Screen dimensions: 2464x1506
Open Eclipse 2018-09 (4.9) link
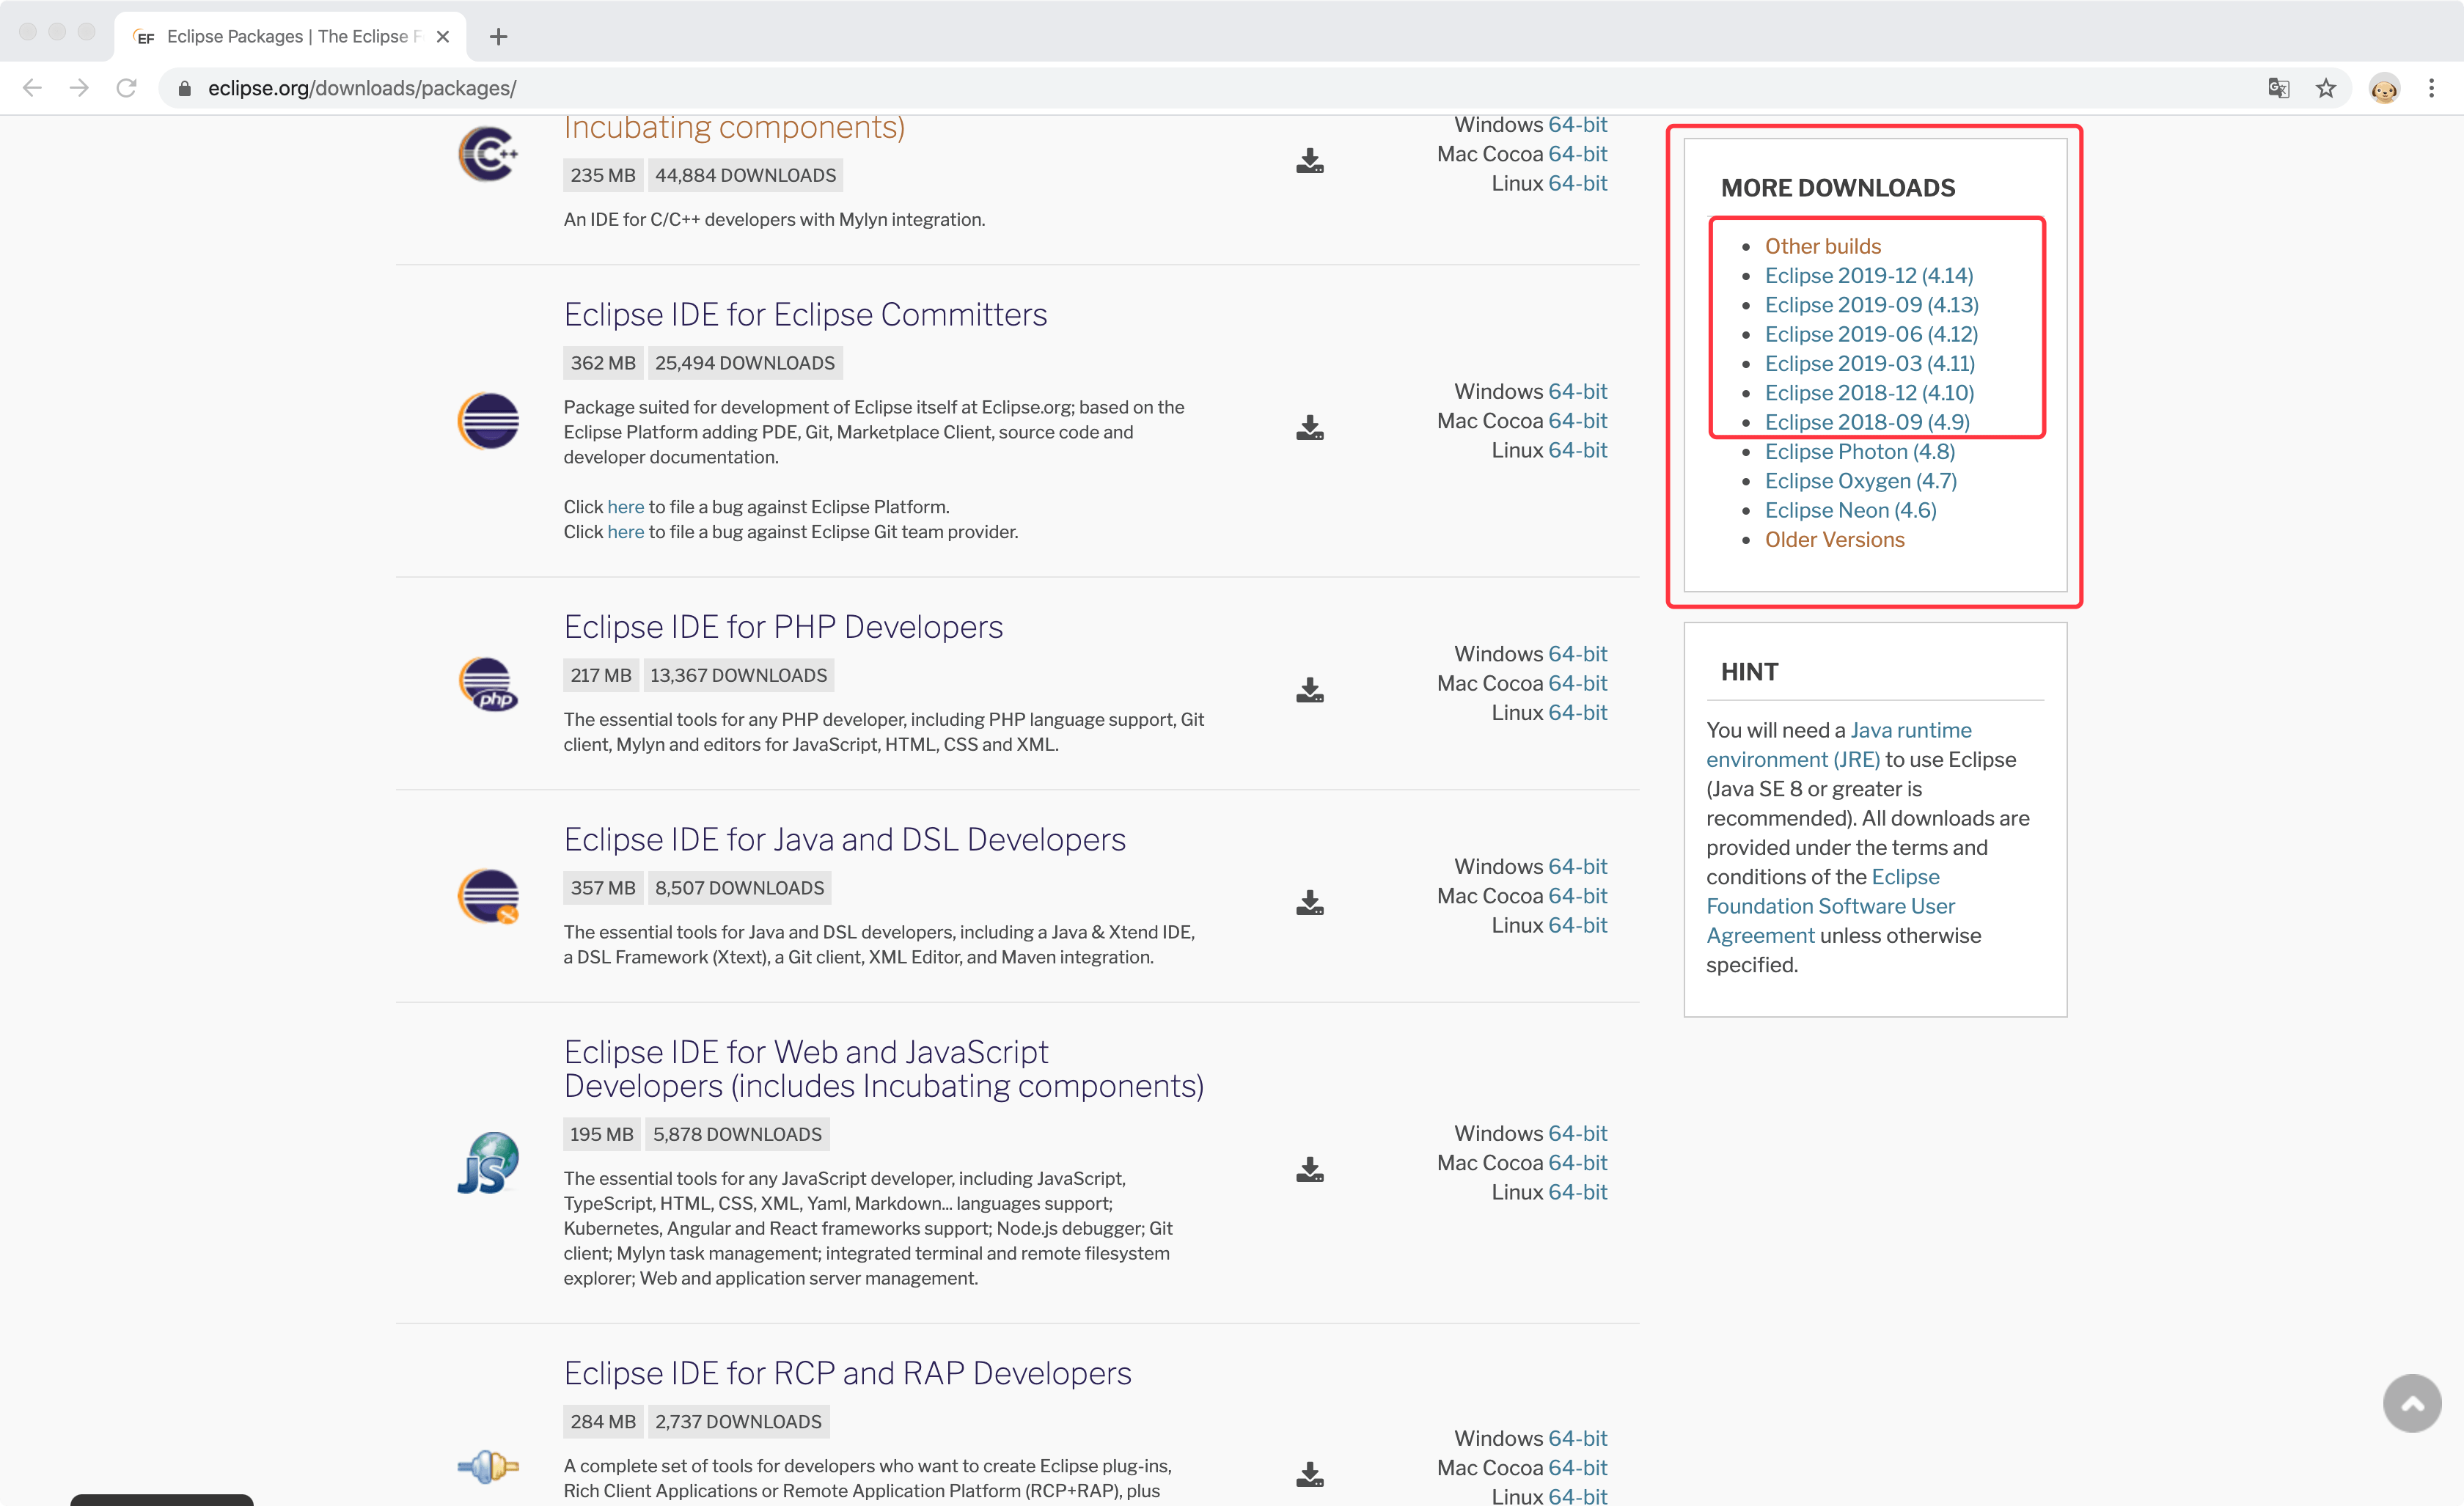click(1867, 422)
